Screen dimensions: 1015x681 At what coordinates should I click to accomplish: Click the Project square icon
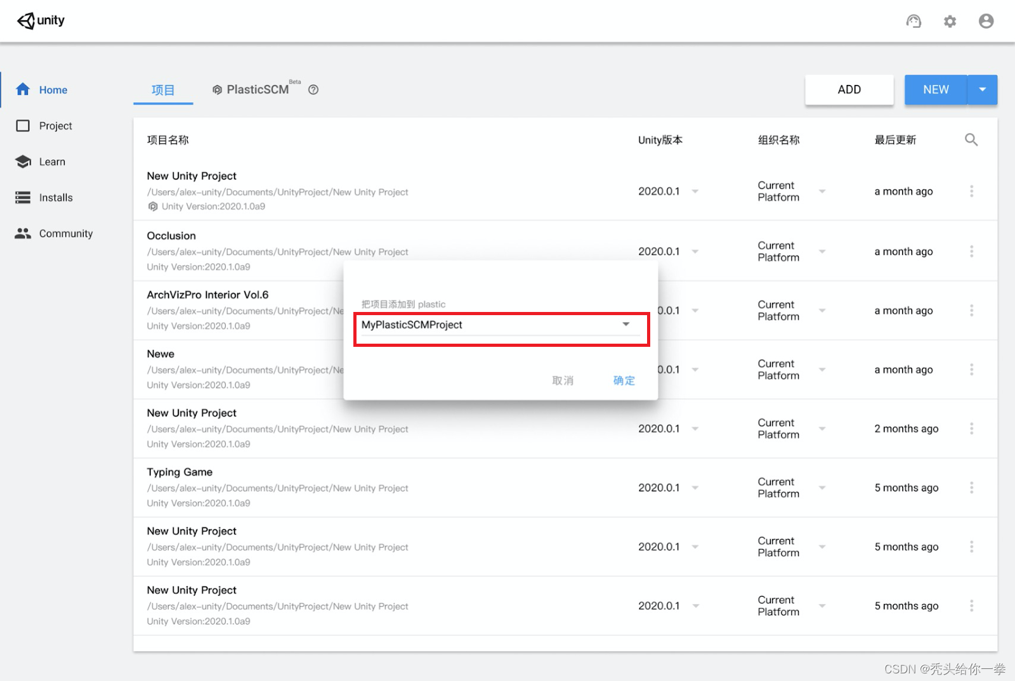point(23,126)
